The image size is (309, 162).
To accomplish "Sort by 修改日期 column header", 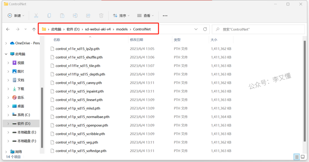I will click(136, 40).
